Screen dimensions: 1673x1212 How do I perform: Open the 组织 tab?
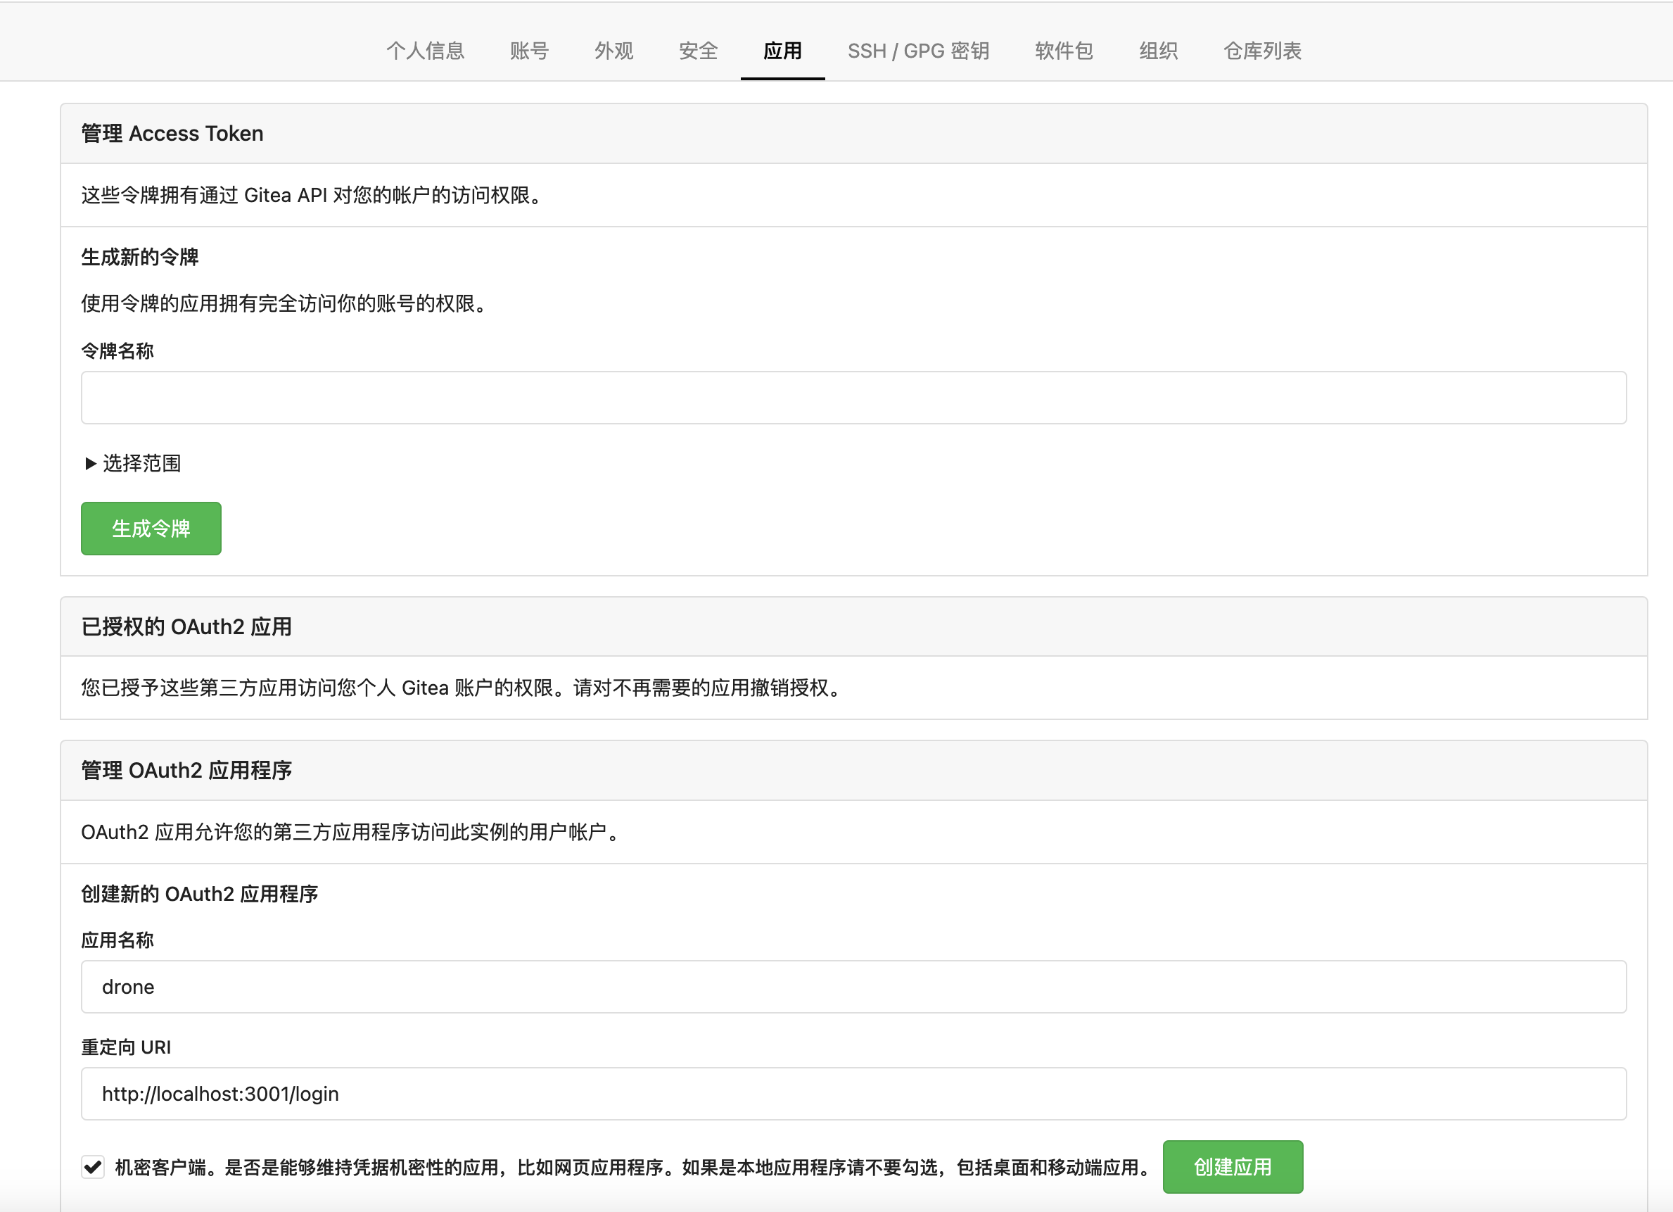click(1157, 51)
